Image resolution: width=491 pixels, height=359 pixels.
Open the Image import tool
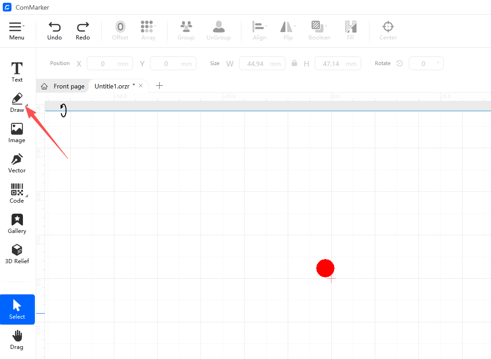(17, 133)
